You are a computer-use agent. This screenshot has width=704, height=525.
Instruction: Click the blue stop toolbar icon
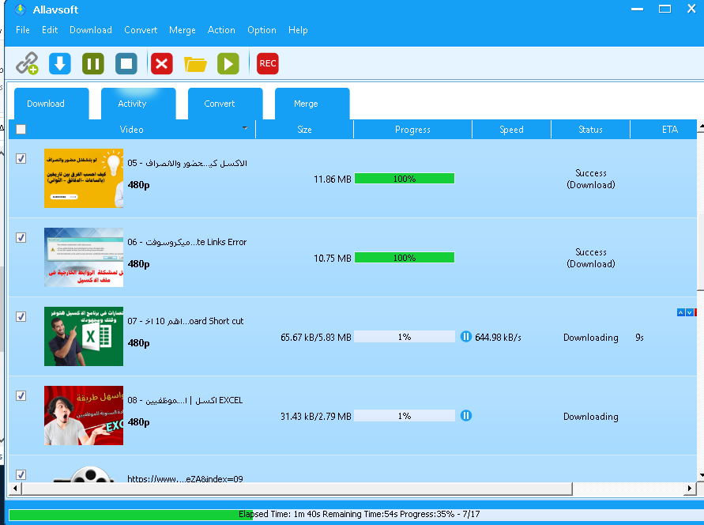126,63
